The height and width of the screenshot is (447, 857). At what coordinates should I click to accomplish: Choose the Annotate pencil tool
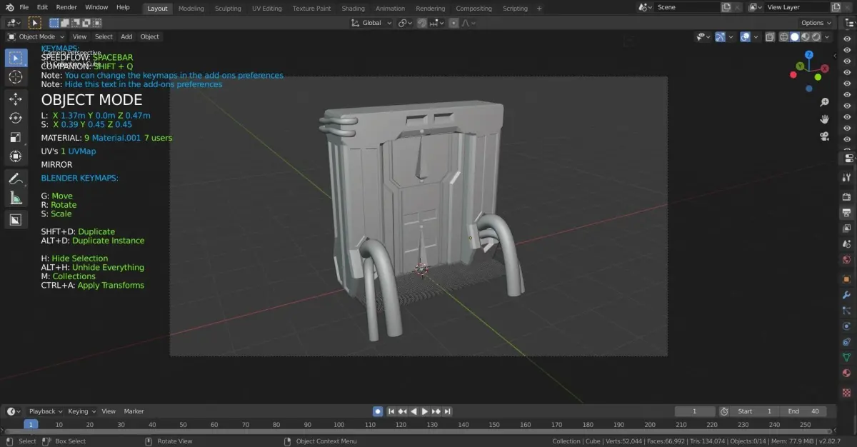click(x=16, y=179)
